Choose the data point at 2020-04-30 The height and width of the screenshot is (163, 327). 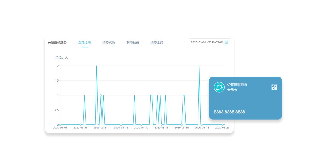point(141,125)
